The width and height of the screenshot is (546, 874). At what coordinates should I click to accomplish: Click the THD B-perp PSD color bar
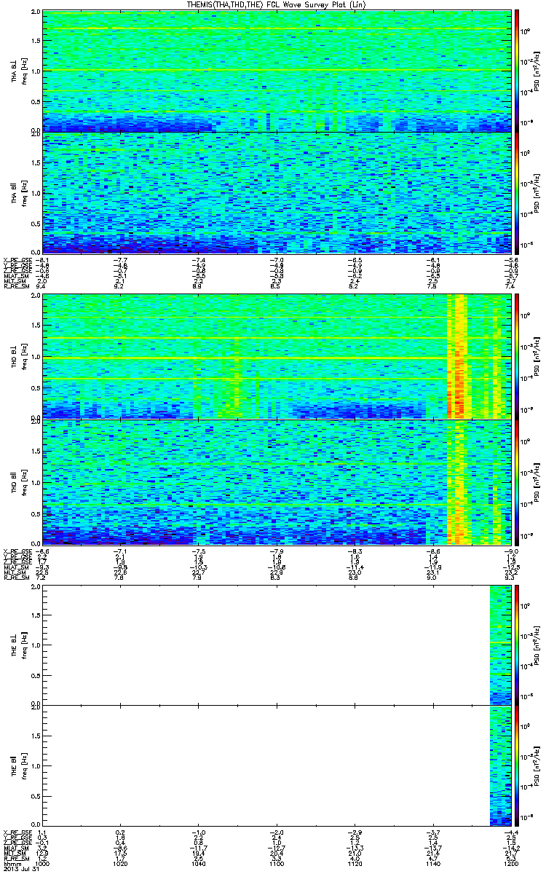click(518, 356)
